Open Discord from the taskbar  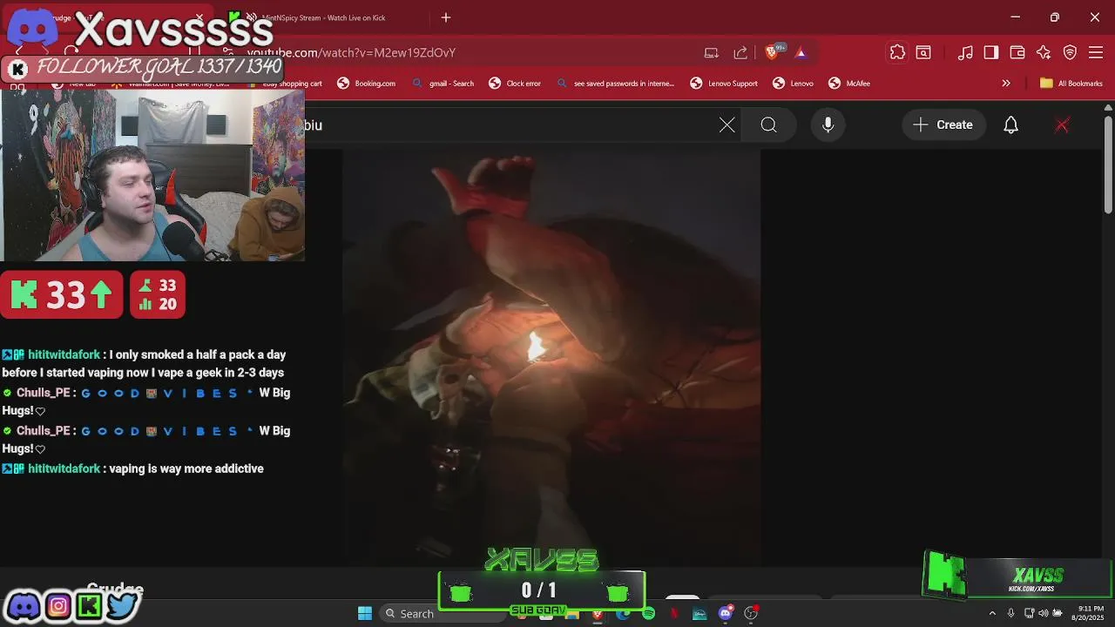pos(726,614)
